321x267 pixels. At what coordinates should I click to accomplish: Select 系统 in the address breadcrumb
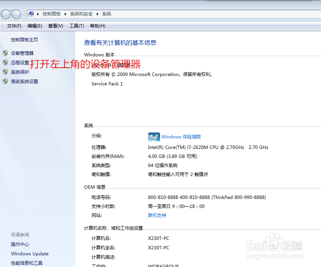coord(107,14)
